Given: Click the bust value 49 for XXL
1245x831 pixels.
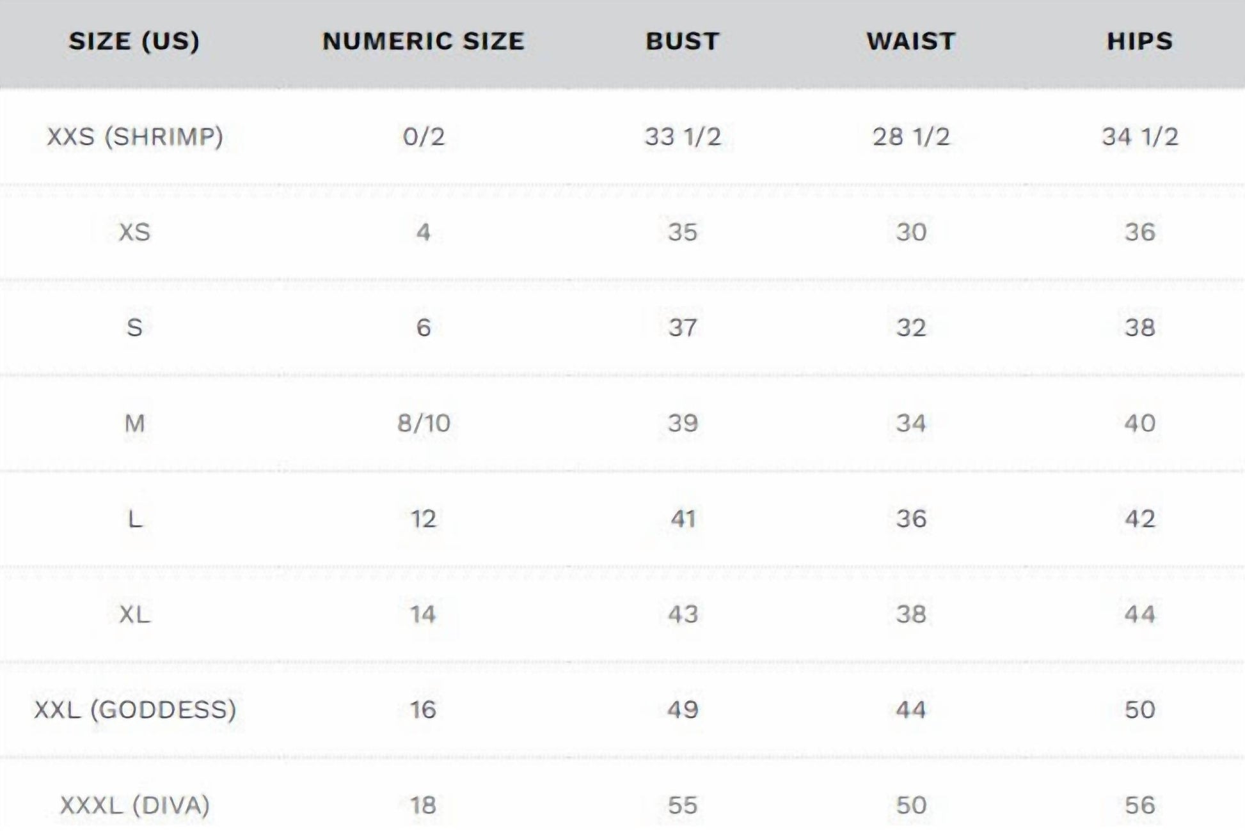Looking at the screenshot, I should pos(682,710).
